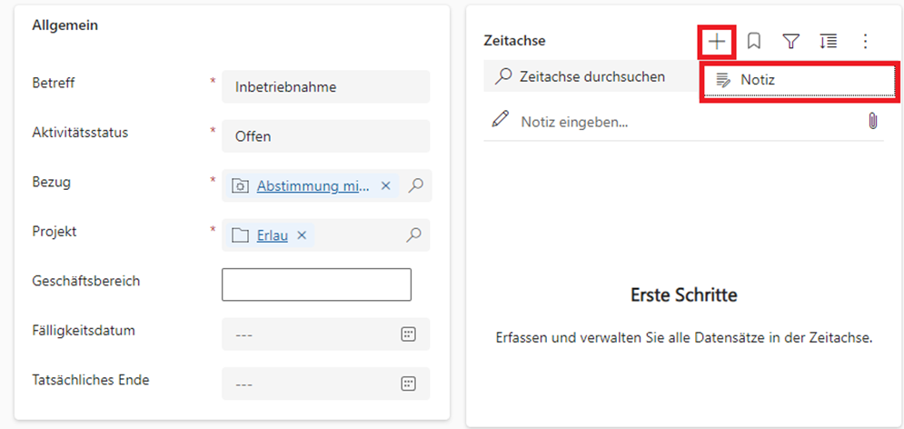Click the paperclip attachment icon
The width and height of the screenshot is (904, 429).
[872, 121]
